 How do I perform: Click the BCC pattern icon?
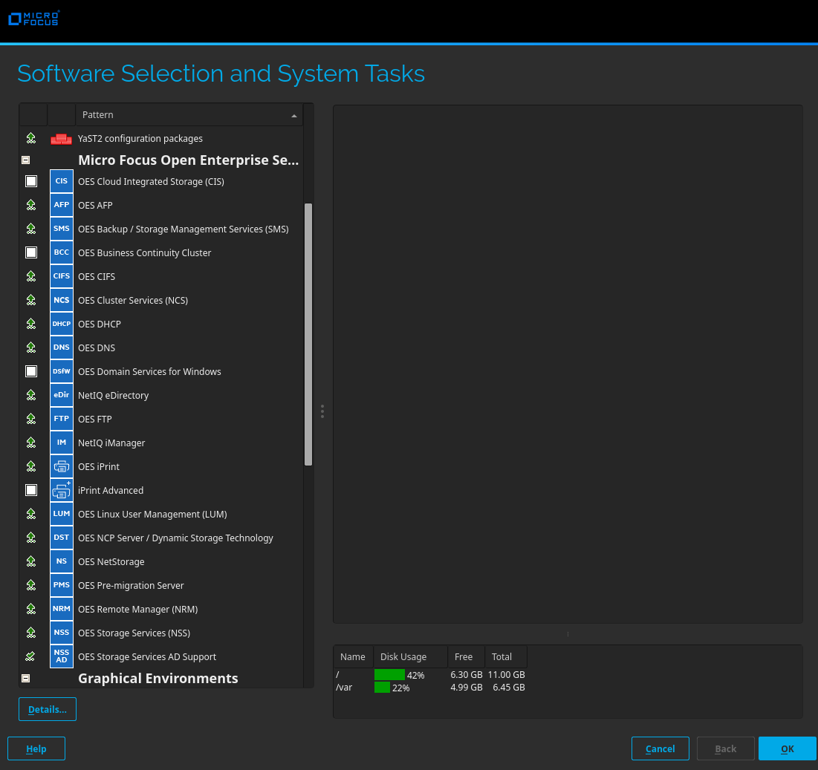tap(62, 252)
